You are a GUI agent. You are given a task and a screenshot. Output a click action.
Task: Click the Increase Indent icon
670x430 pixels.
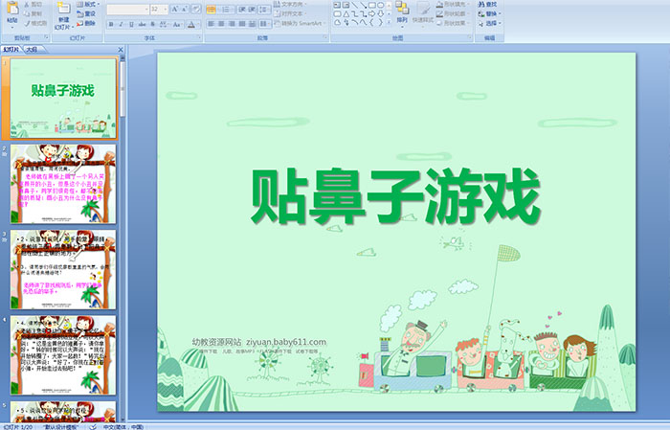click(x=252, y=10)
